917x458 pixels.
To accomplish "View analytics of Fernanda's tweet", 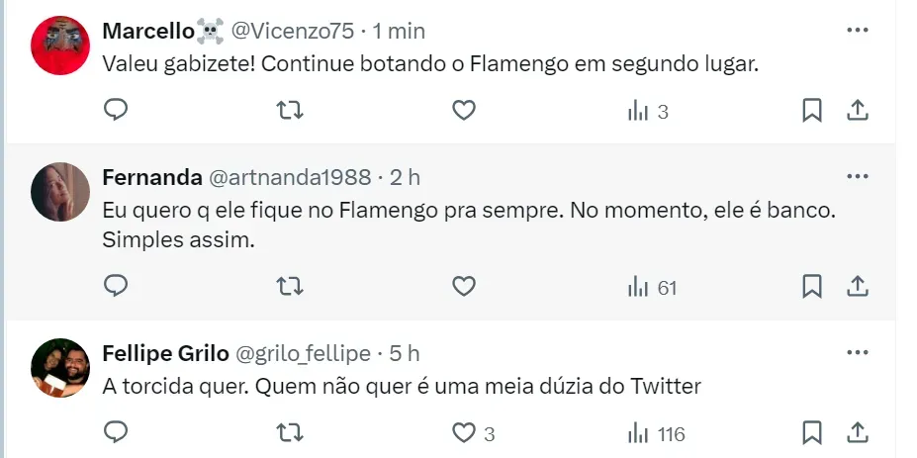I will 652,287.
